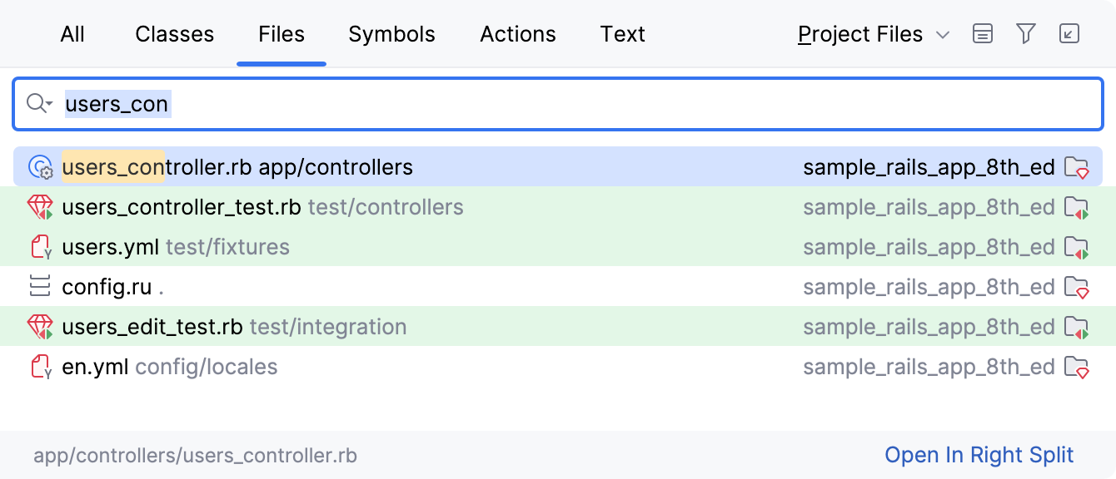The image size is (1116, 479).
Task: Click module folder icon in config.ru row
Action: click(1077, 288)
